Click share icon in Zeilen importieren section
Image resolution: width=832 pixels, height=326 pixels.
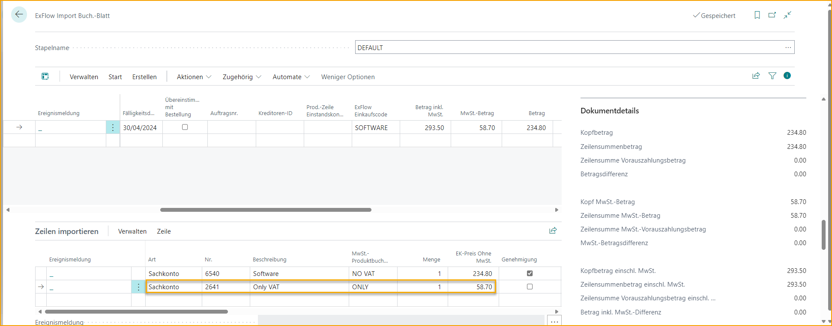(x=553, y=231)
